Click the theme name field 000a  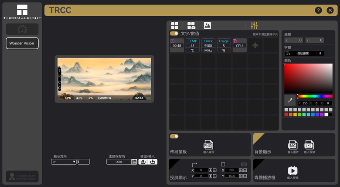click(119, 162)
